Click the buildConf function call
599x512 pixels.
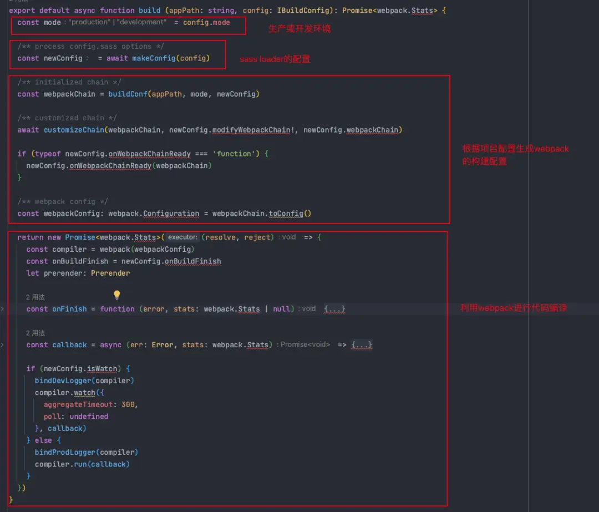(128, 94)
